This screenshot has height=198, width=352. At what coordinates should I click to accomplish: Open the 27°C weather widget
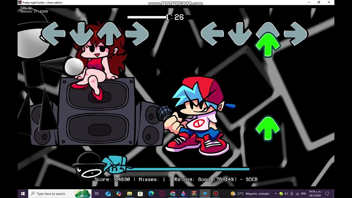(x=250, y=194)
